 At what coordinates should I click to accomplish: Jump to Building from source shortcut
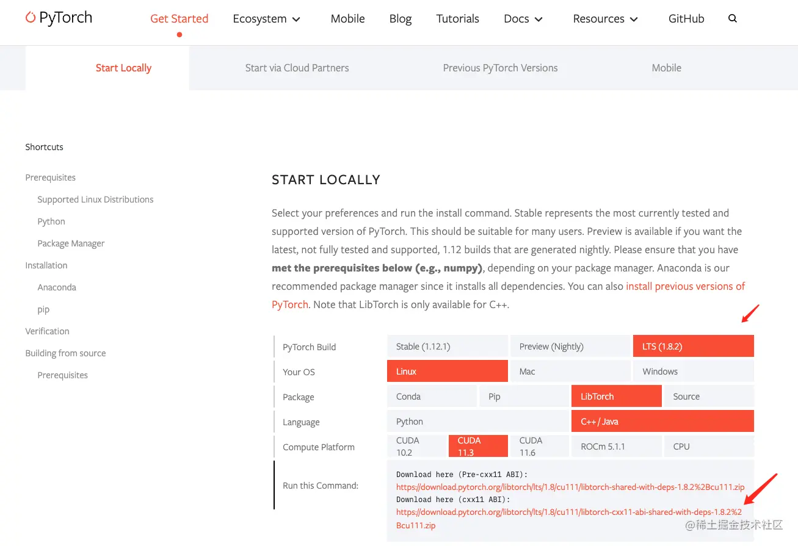[65, 353]
